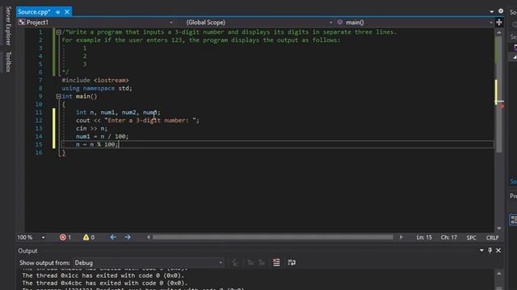This screenshot has width=517, height=290.
Task: Open the Project1 navigation dropdown
Action: (96, 23)
